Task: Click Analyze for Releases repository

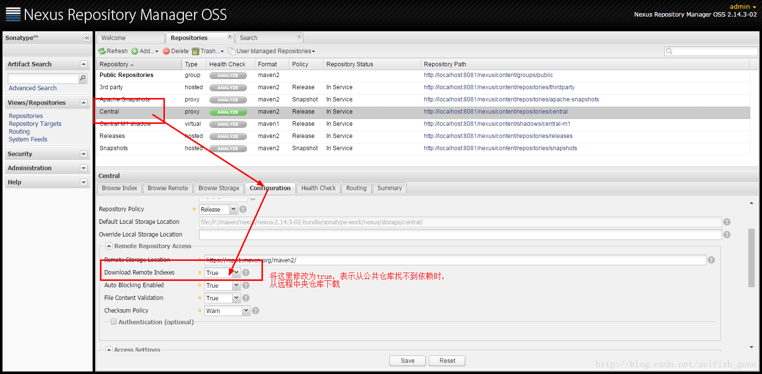Action: click(x=228, y=137)
